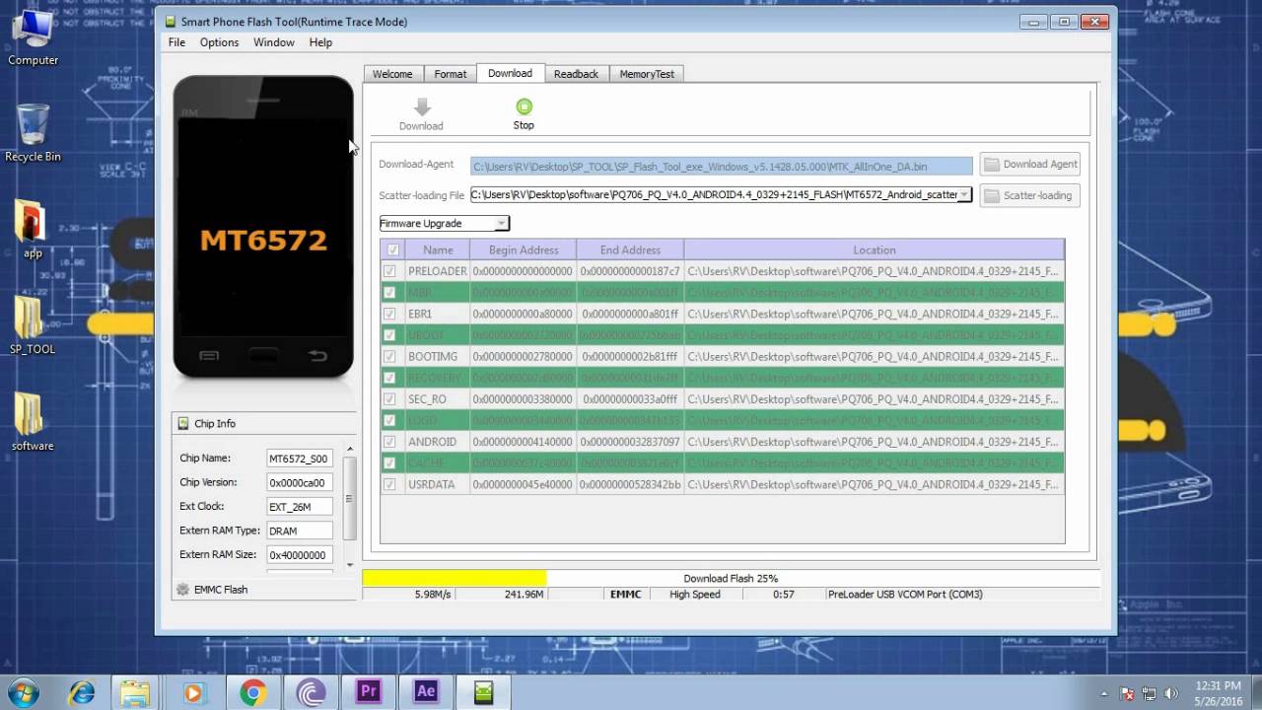Click Chip Info scrollbar up arrow
The image size is (1262, 710).
350,450
